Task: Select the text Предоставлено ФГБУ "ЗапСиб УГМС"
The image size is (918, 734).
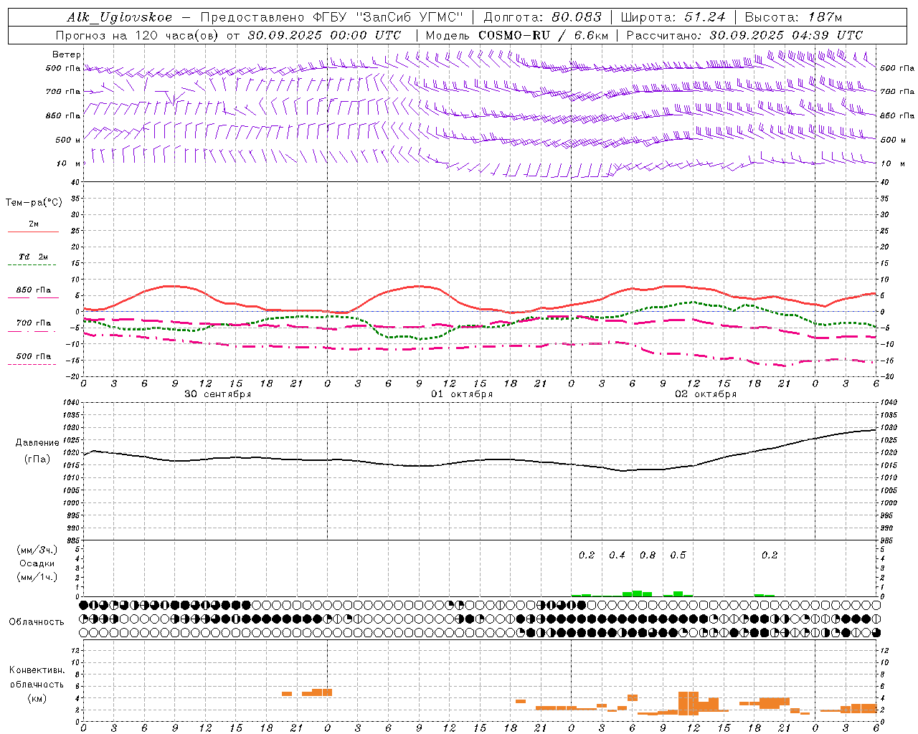Action: point(332,17)
